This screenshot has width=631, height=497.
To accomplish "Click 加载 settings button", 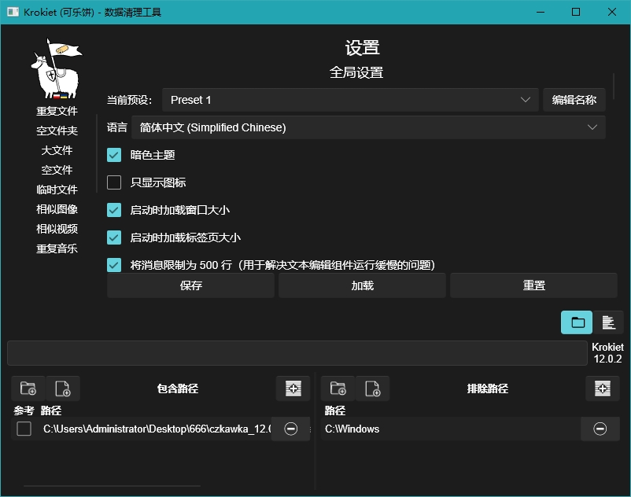I will pyautogui.click(x=362, y=285).
